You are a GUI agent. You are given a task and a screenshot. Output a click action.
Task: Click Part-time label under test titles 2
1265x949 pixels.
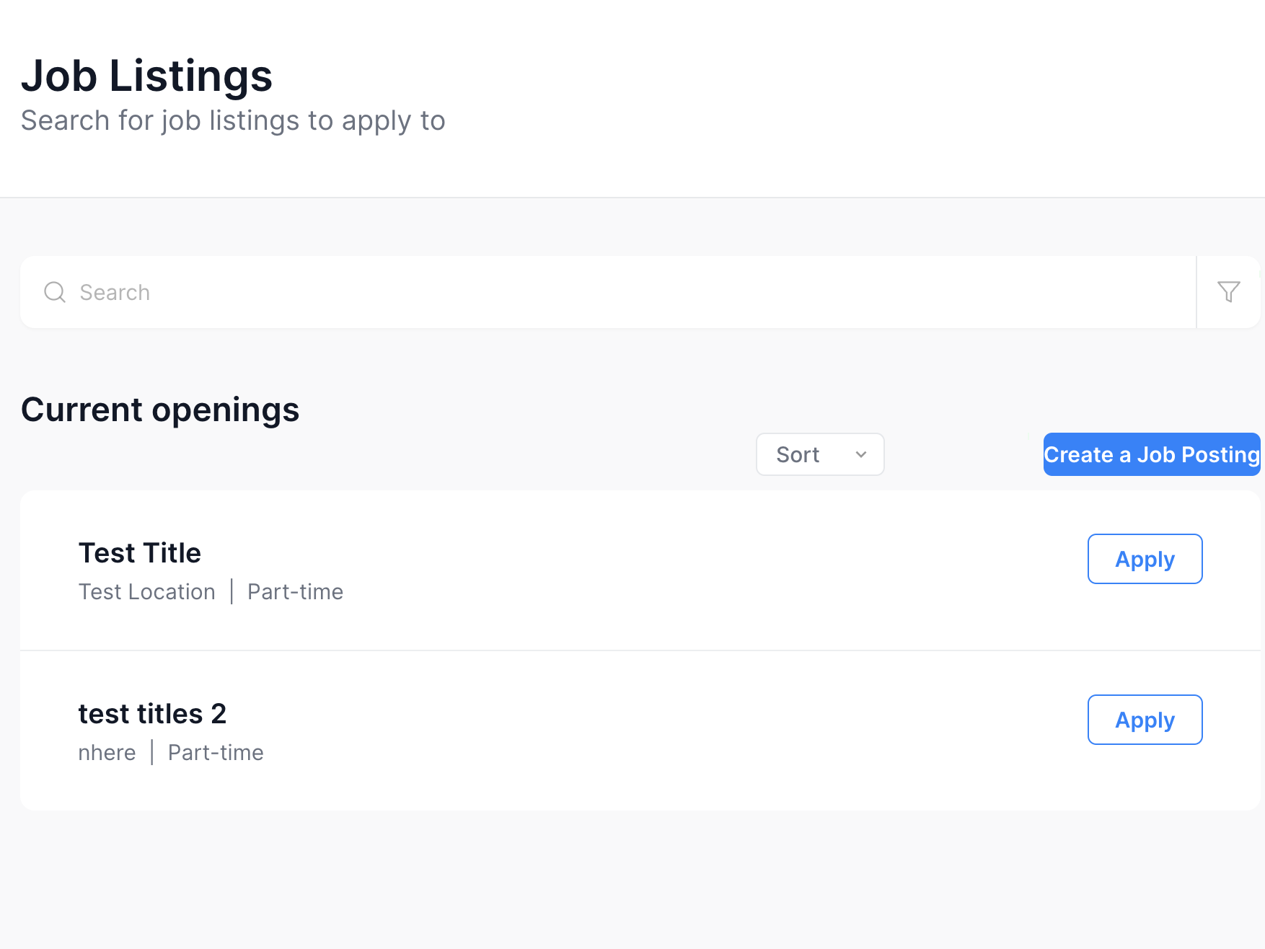point(216,753)
